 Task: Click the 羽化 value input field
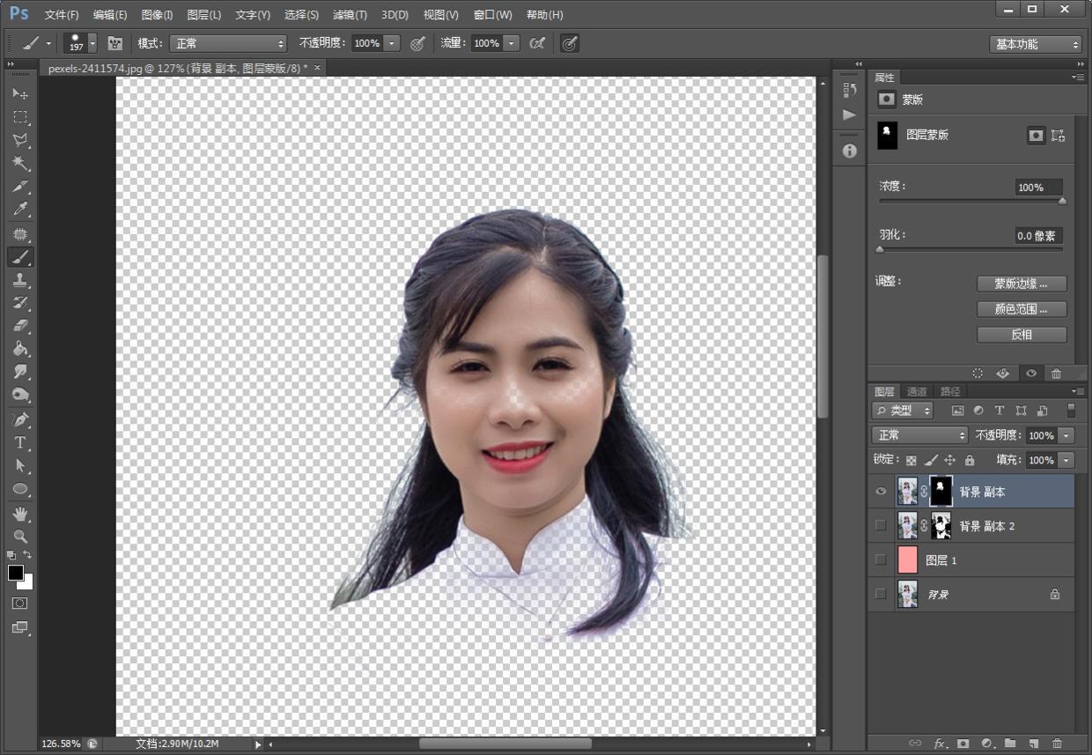(1037, 235)
